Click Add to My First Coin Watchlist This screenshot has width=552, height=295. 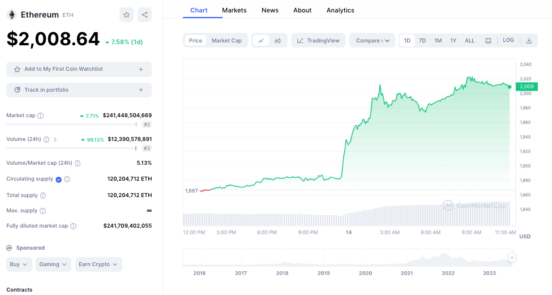[x=79, y=69]
